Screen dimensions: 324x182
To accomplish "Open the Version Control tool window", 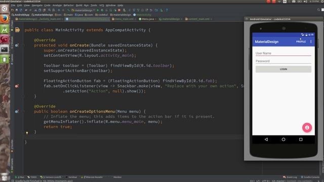I will 51,177.
